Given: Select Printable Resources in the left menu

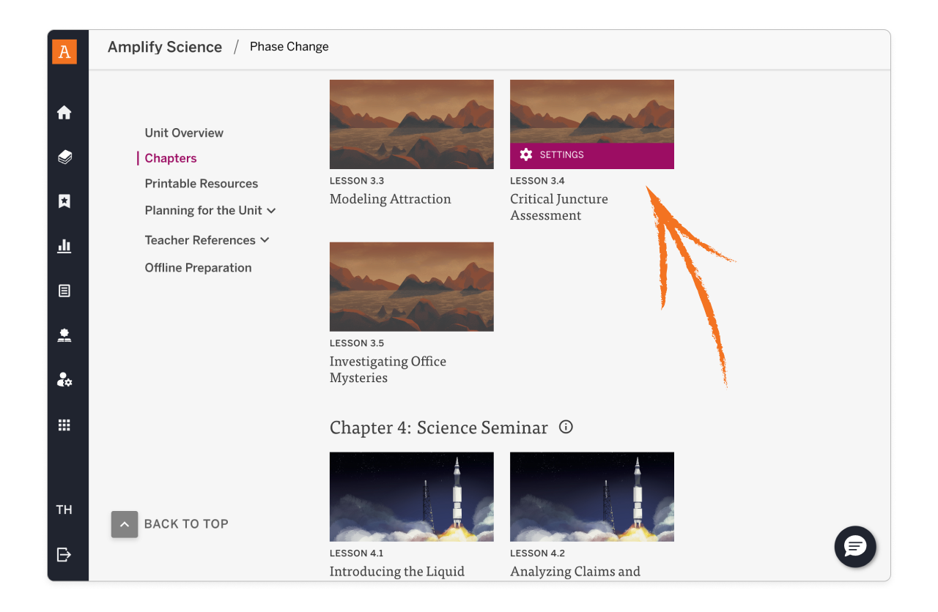Looking at the screenshot, I should coord(202,183).
